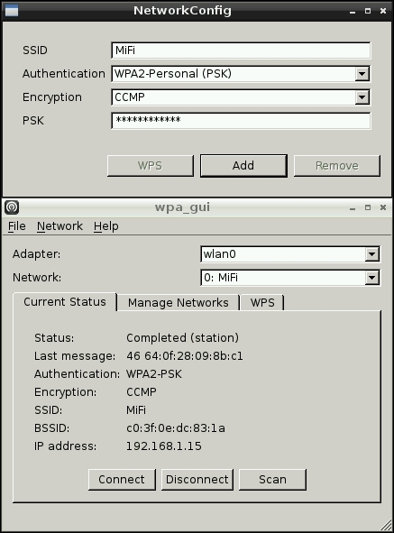Screen dimensions: 394x533
Task: Open the Help menu
Action: [x=106, y=226]
